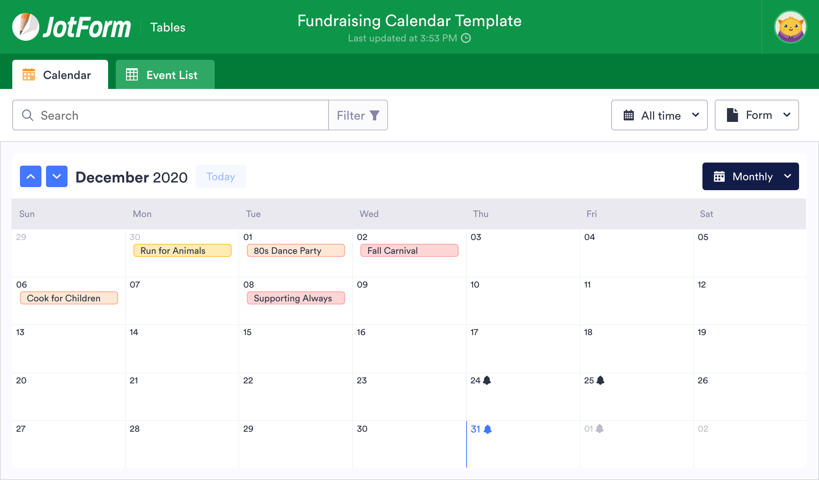Click the Today button to navigate current date
819x480 pixels.
click(x=220, y=177)
